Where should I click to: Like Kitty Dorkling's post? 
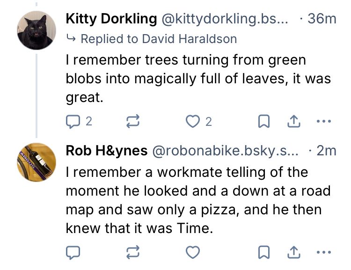[x=192, y=122]
